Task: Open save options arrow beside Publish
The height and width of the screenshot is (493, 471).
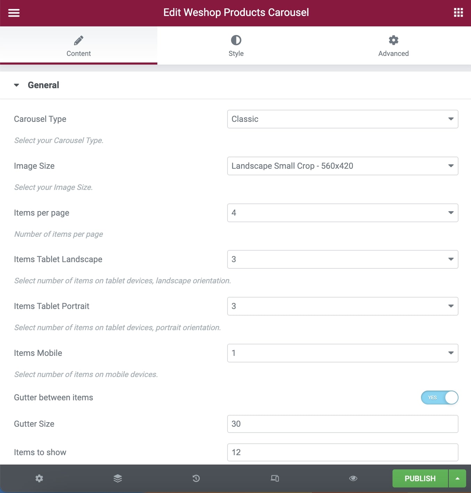Action: [457, 478]
